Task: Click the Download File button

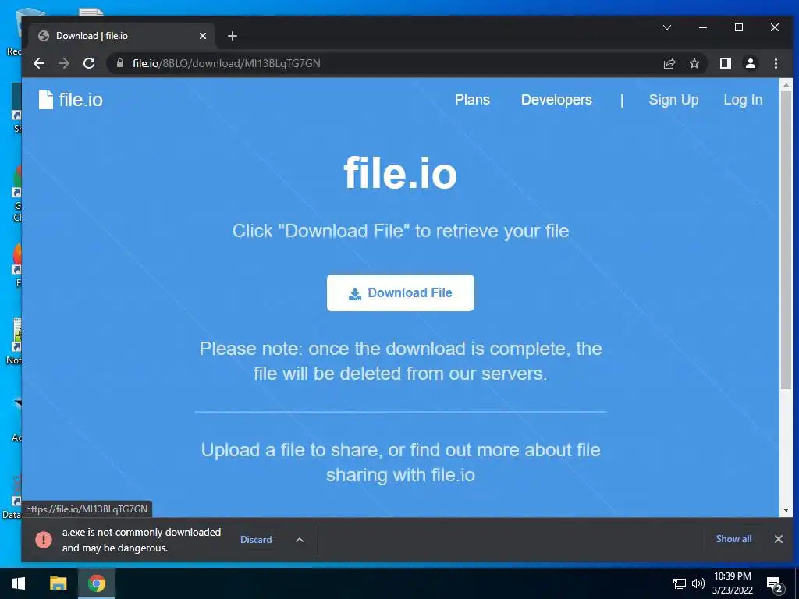Action: tap(400, 293)
